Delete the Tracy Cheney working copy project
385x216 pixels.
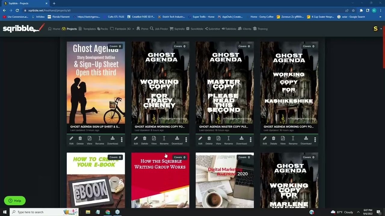pos(144,140)
